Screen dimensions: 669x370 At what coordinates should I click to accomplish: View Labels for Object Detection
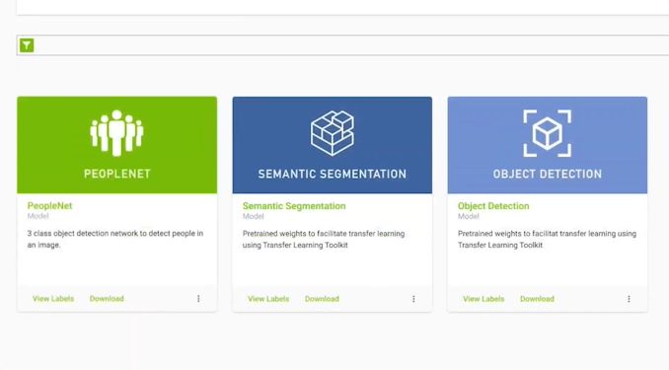coord(483,299)
